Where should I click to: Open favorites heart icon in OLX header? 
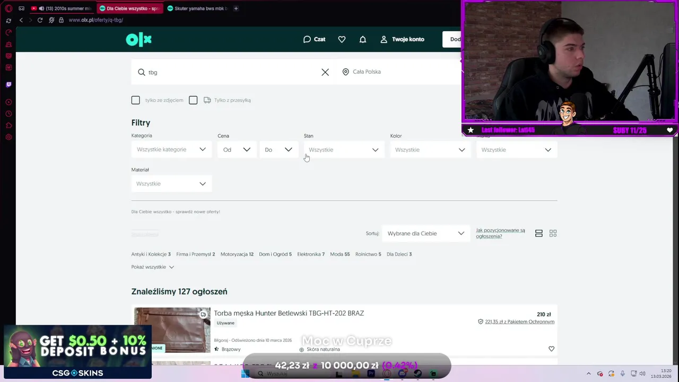342,39
